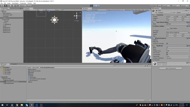Click the Directional Light sun icon in Scene

(55, 20)
